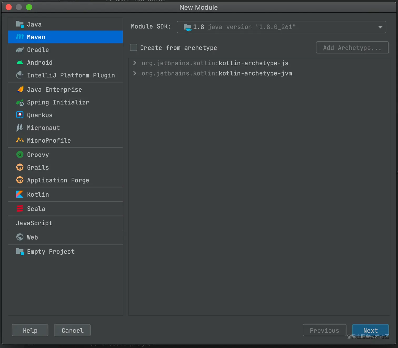Select Java module type

[66, 24]
